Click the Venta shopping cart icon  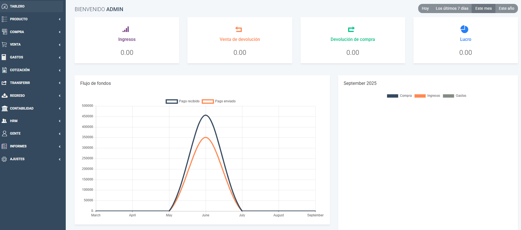4,44
